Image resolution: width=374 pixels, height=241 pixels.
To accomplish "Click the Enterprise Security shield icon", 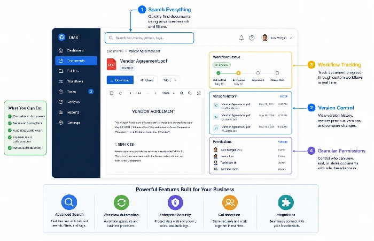I will pos(175,202).
